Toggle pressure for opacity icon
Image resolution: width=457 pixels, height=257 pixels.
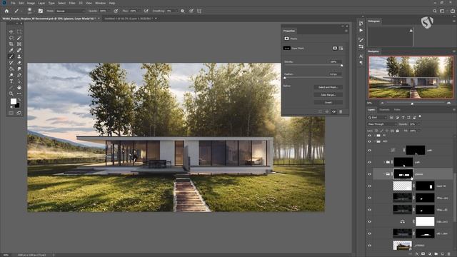(x=116, y=11)
